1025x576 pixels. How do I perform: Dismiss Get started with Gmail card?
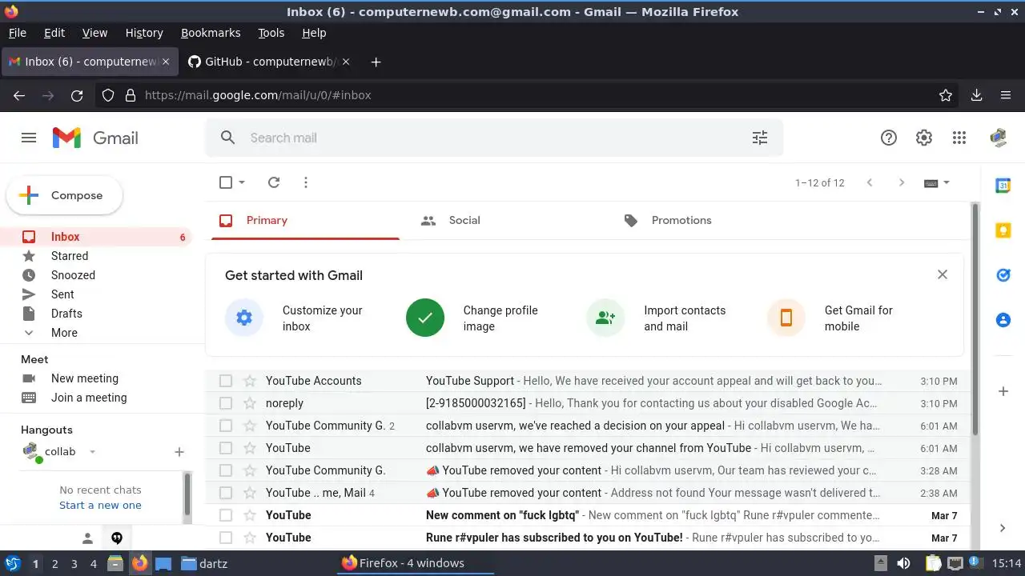[x=943, y=274]
